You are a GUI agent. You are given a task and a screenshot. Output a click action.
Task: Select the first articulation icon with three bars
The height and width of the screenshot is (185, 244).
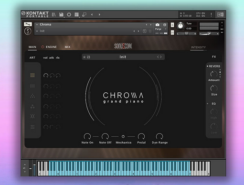tap(32, 75)
